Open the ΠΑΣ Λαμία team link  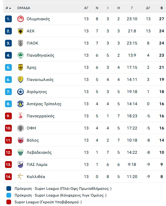tap(37, 165)
